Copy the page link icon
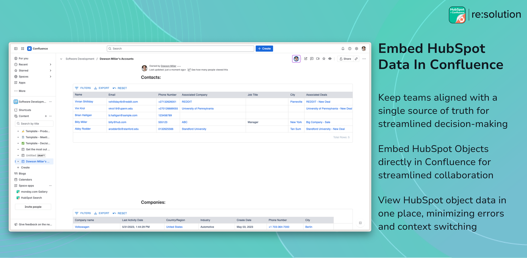The width and height of the screenshot is (527, 258). 356,59
